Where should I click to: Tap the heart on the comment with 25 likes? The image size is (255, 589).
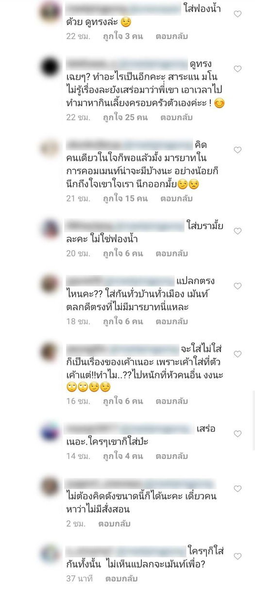tap(238, 69)
